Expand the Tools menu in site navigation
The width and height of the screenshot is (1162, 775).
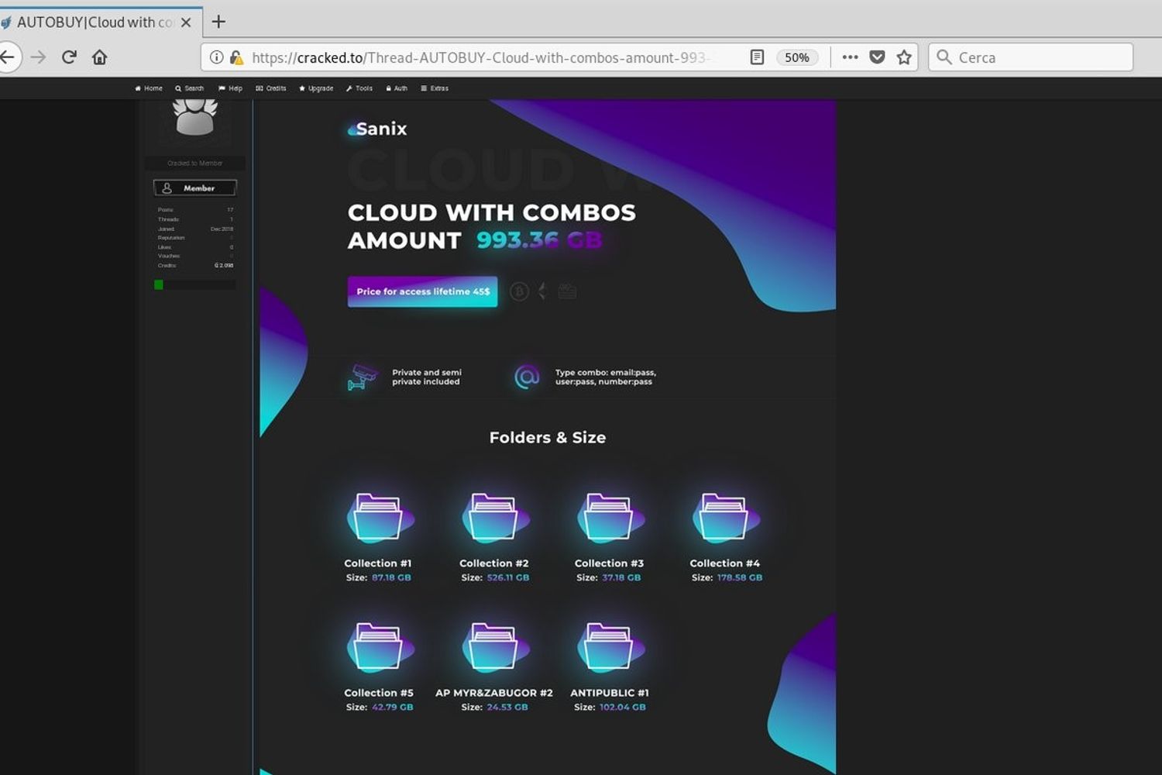pos(359,88)
